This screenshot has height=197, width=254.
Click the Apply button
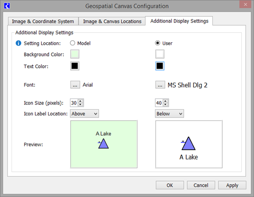coord(232,185)
